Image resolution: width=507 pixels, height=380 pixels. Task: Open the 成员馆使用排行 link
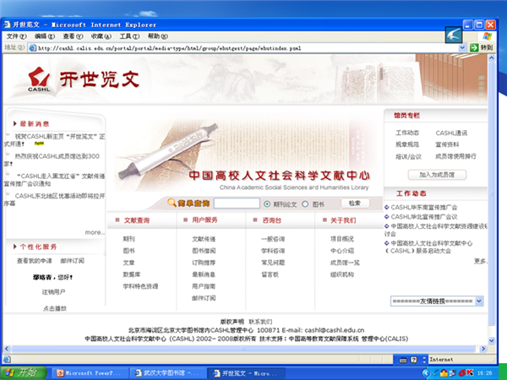(x=455, y=156)
